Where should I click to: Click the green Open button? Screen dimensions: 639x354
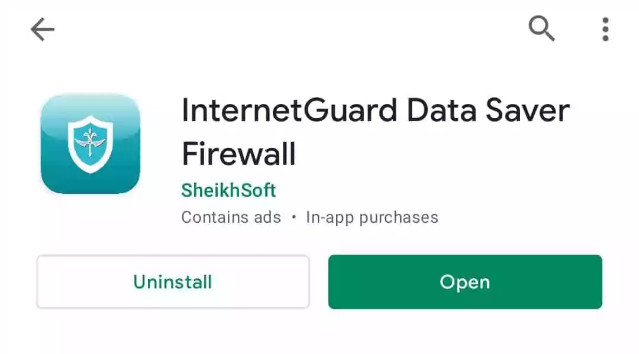point(465,281)
